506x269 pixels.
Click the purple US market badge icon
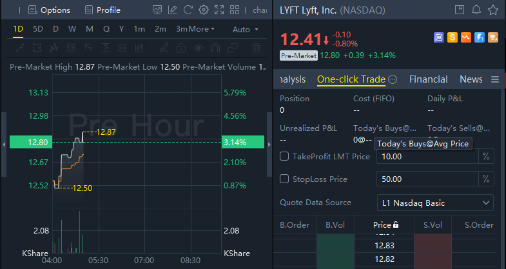coord(439,37)
